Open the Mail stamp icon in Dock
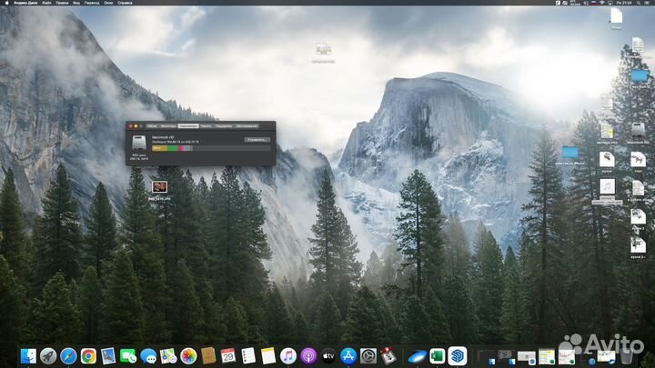 (x=108, y=356)
